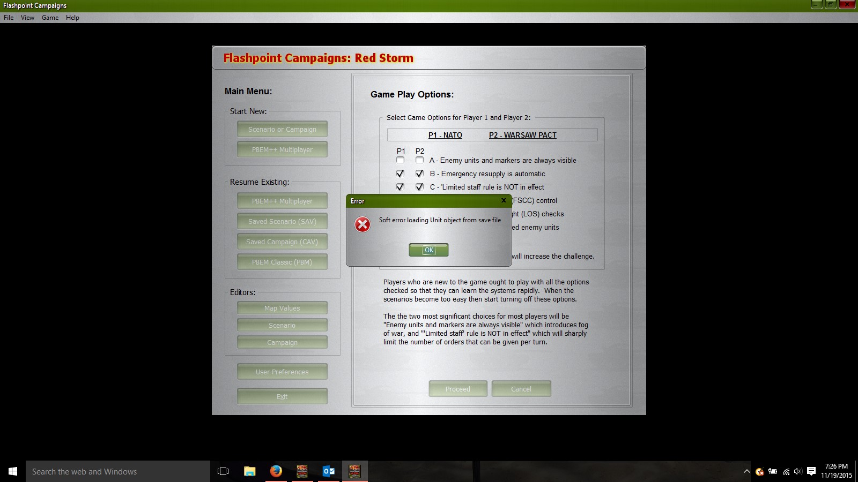Open Task View from the taskbar
The image size is (858, 482).
pyautogui.click(x=223, y=471)
